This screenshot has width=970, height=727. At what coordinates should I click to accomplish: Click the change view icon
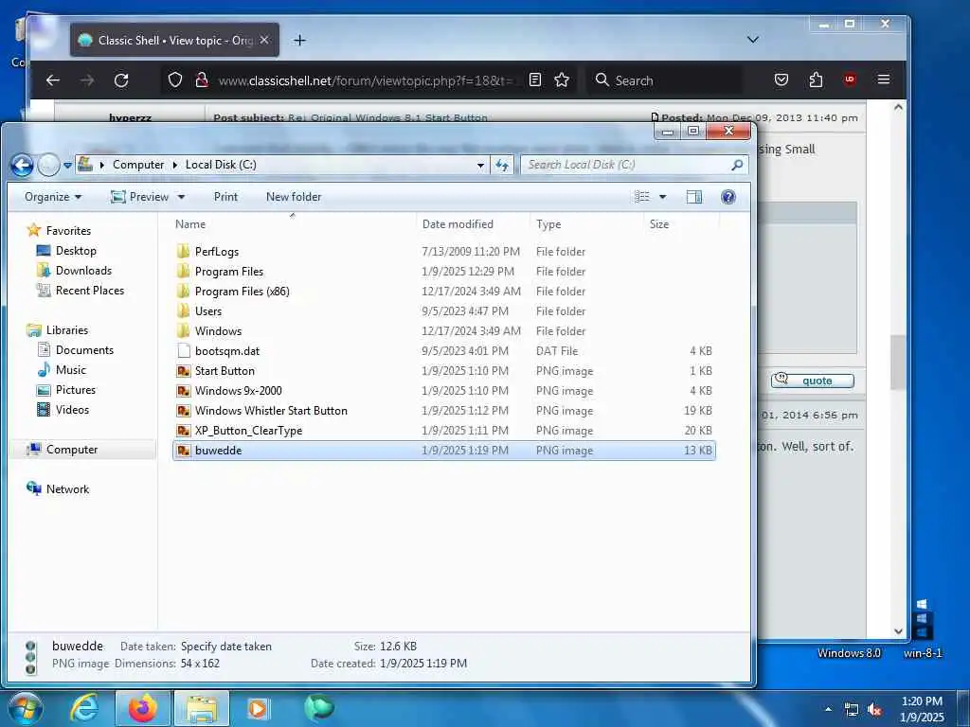(x=642, y=197)
